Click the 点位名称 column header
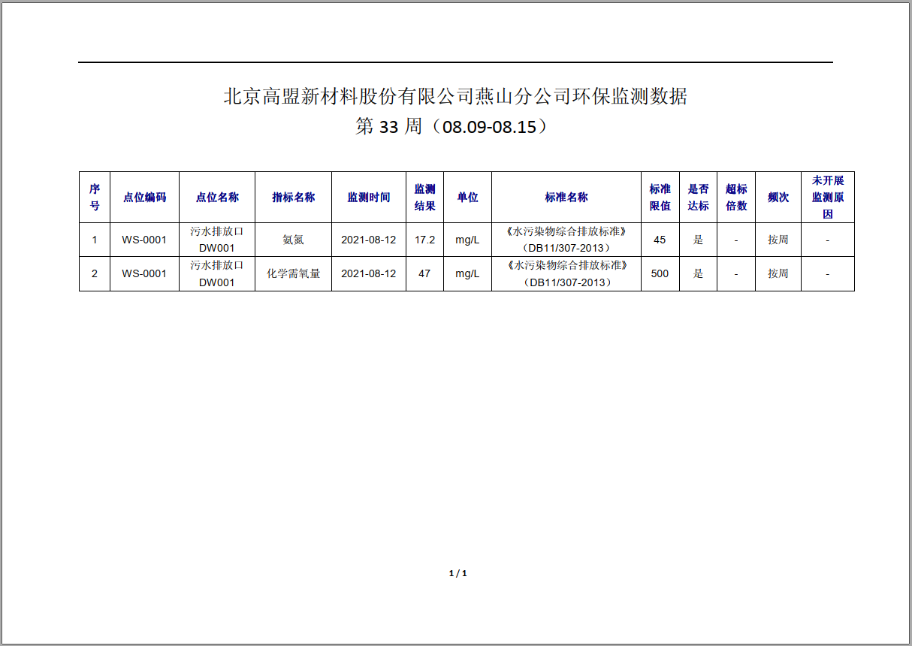 (x=217, y=197)
